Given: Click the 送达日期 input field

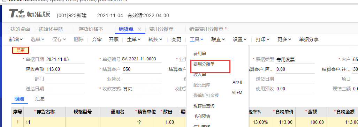Looking at the screenshot, I should pyautogui.click(x=65, y=89).
